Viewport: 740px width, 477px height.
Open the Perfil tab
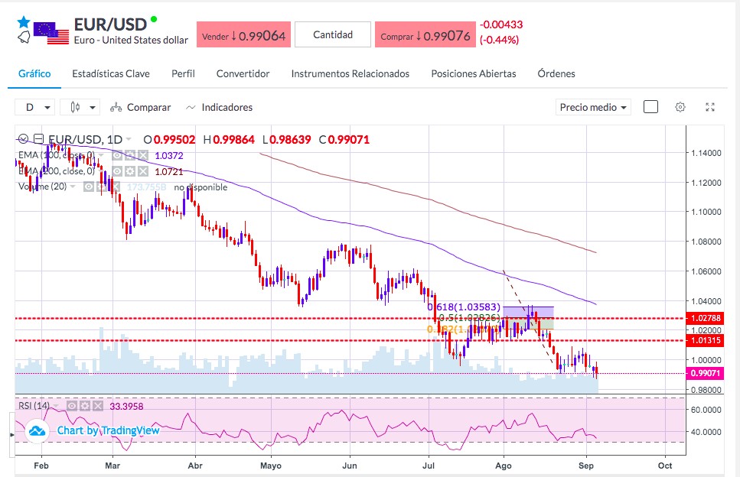tap(183, 73)
